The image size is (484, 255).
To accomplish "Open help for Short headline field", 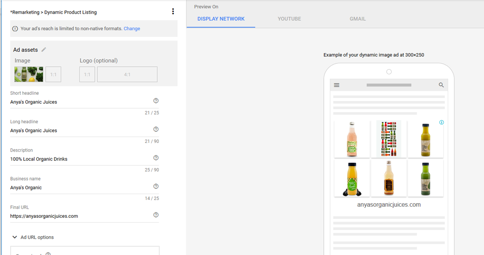I will (156, 101).
